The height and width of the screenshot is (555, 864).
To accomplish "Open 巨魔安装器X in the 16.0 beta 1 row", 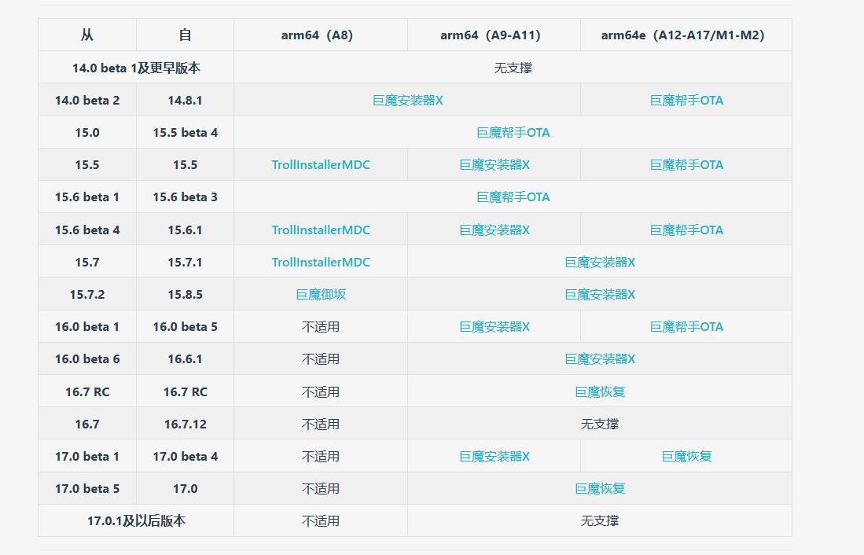I will [x=495, y=327].
